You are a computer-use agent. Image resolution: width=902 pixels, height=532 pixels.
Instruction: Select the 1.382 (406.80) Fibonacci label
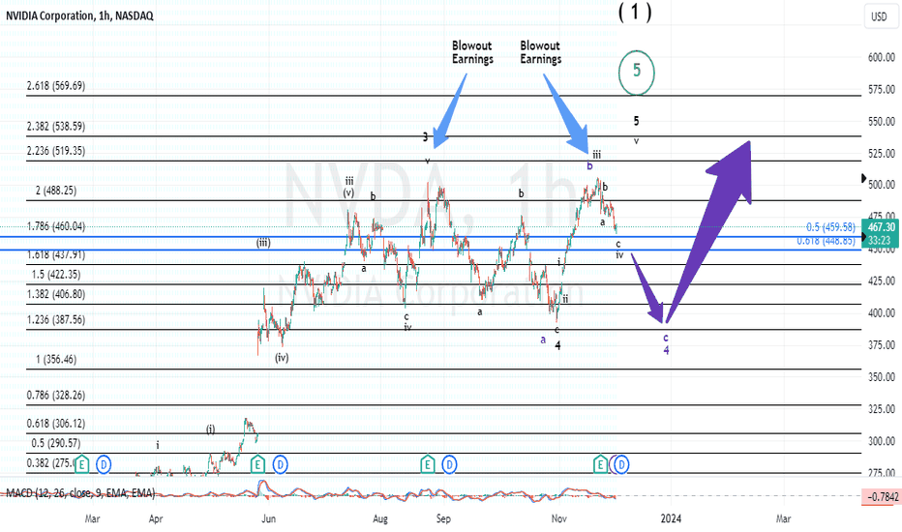point(56,294)
